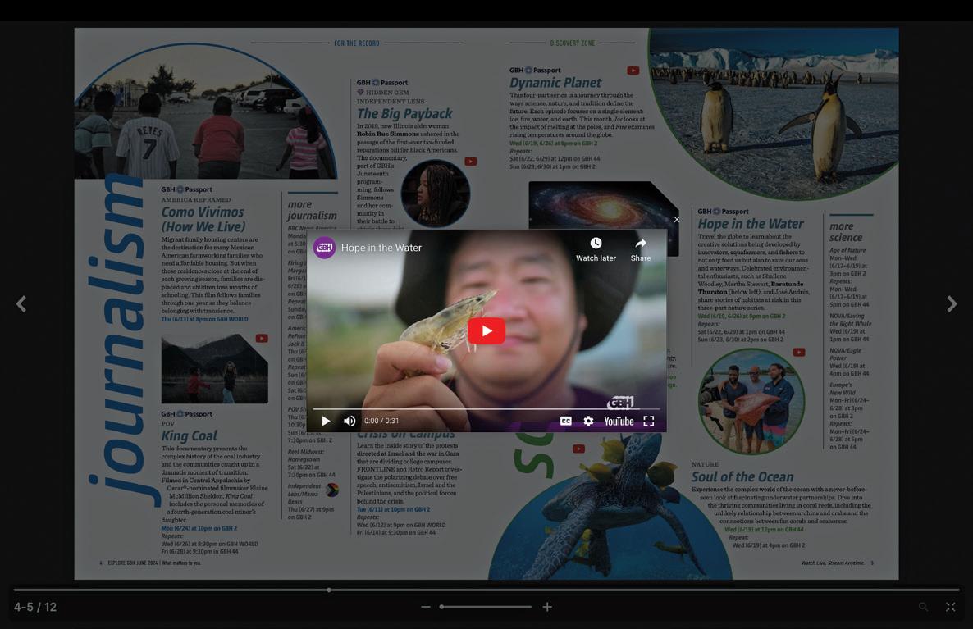The height and width of the screenshot is (629, 973).
Task: Click the King Coal mountain photo
Action: pos(215,369)
